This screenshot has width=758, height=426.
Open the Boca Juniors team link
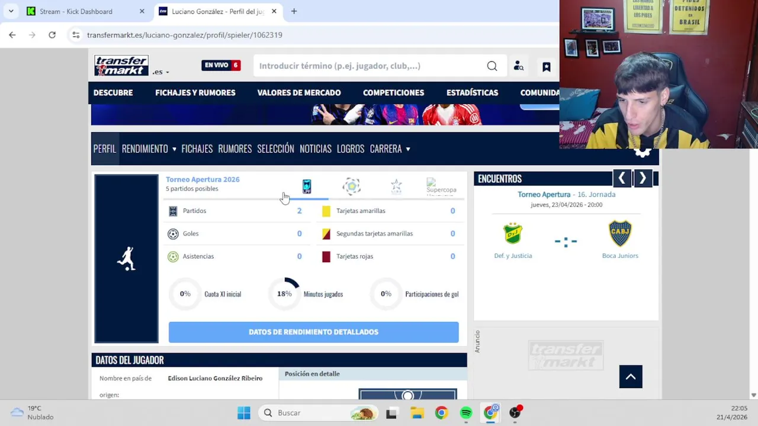(x=620, y=256)
